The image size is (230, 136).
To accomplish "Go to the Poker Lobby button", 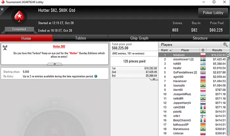I will [x=213, y=13].
